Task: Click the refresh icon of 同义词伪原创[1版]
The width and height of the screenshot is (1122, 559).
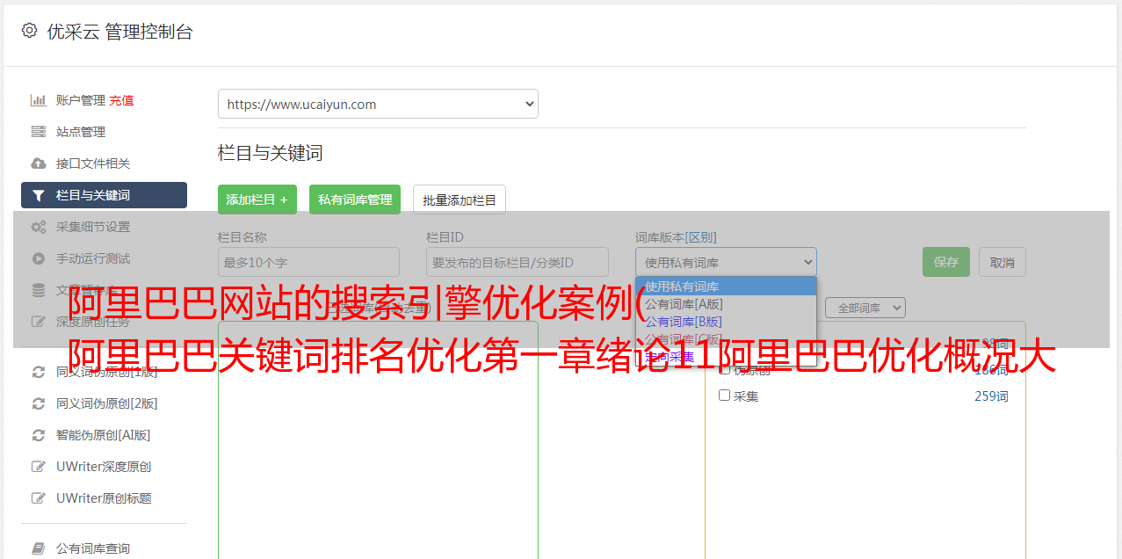Action: click(38, 372)
